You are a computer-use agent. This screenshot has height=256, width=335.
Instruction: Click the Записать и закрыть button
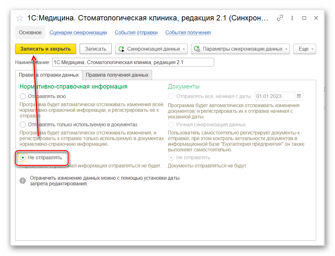coord(46,49)
